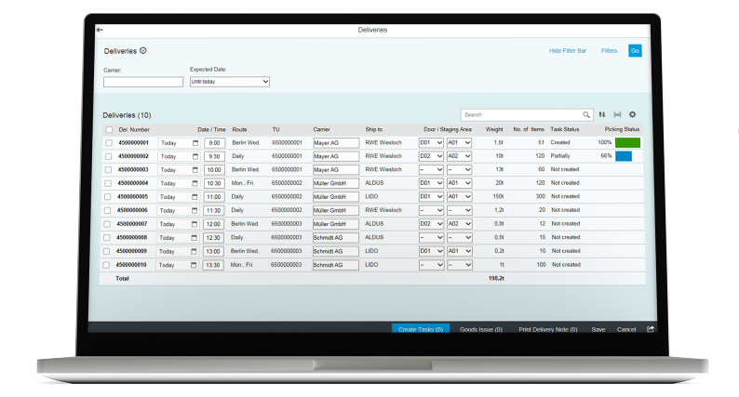Screen dimensions: 739x397
Task: Open the Expected Date dropdown
Action: [230, 82]
